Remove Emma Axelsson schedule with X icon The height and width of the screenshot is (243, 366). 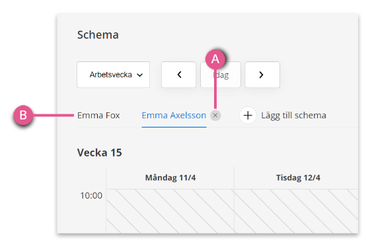click(x=215, y=116)
